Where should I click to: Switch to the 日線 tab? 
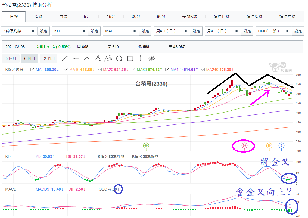[14, 17]
